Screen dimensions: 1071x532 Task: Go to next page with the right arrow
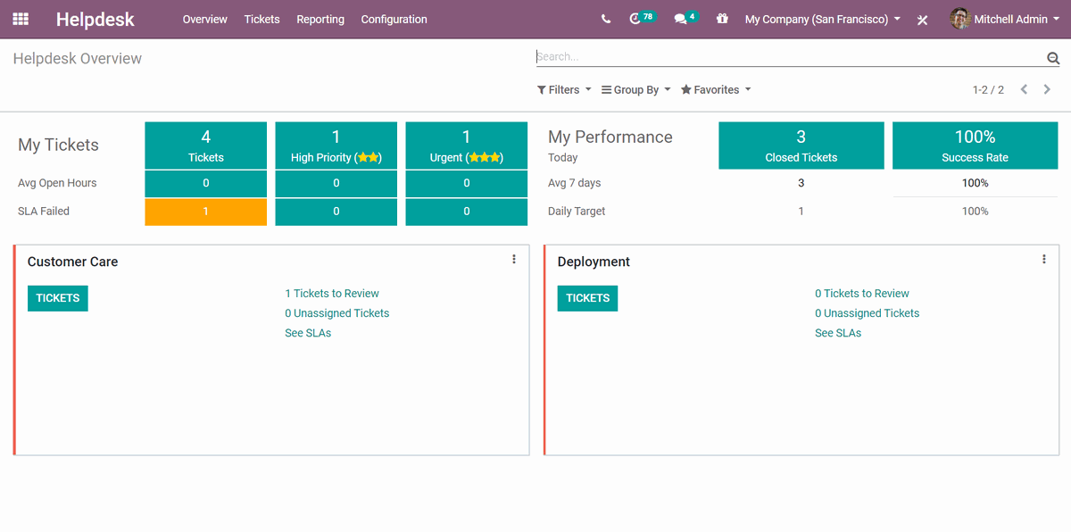pyautogui.click(x=1046, y=89)
